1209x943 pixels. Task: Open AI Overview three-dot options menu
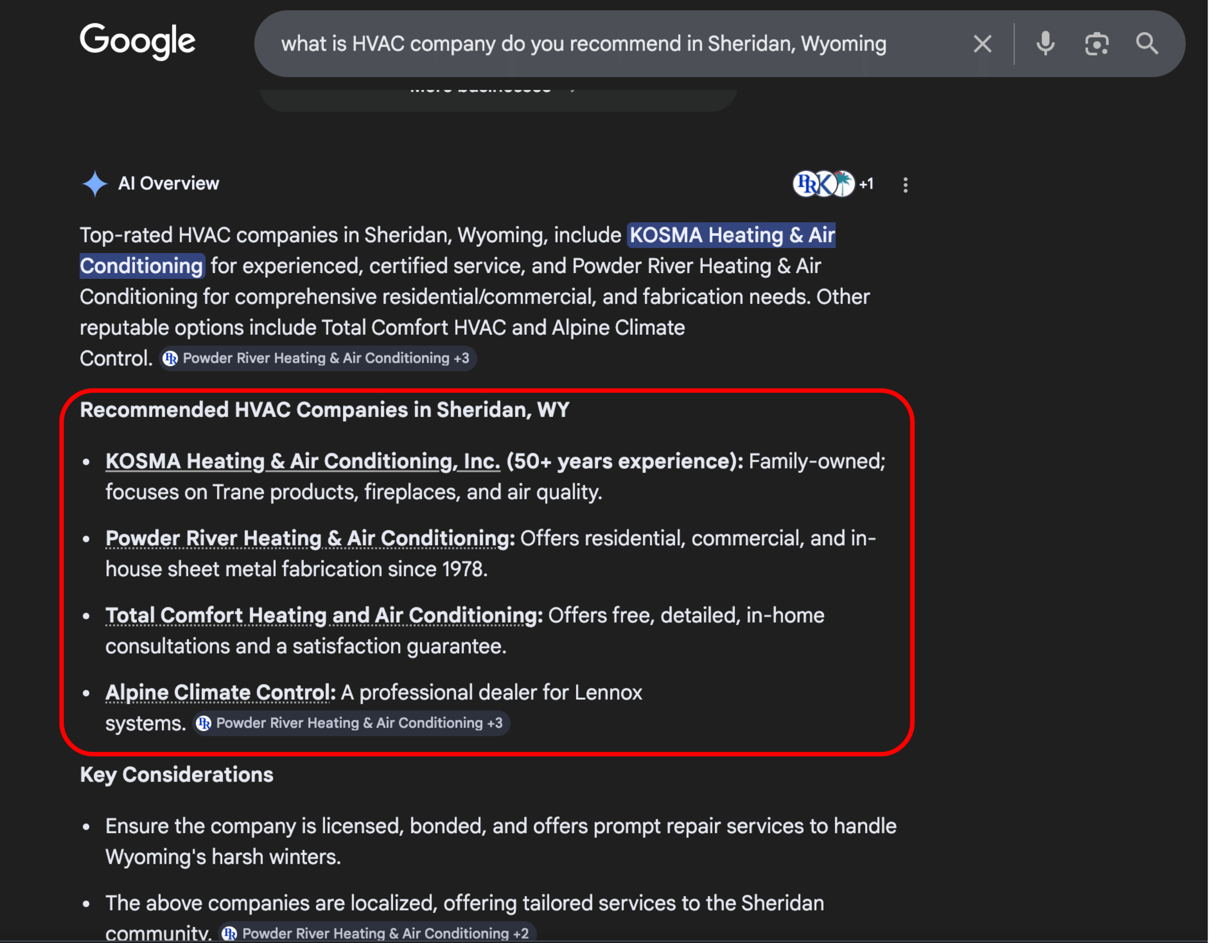tap(905, 185)
